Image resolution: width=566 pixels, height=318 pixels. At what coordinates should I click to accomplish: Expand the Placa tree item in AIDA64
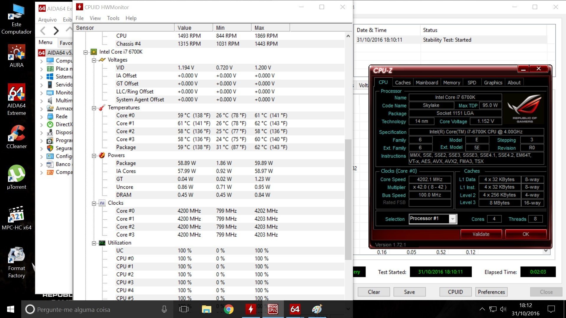41,69
